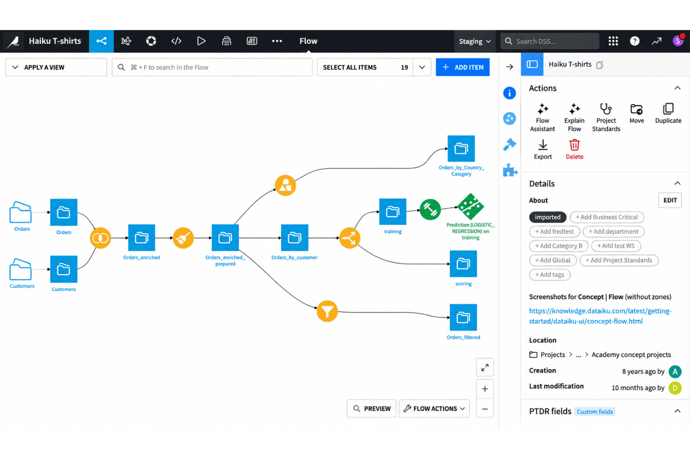
Task: Open dropdown arrow beside Select All Items
Action: tap(422, 67)
